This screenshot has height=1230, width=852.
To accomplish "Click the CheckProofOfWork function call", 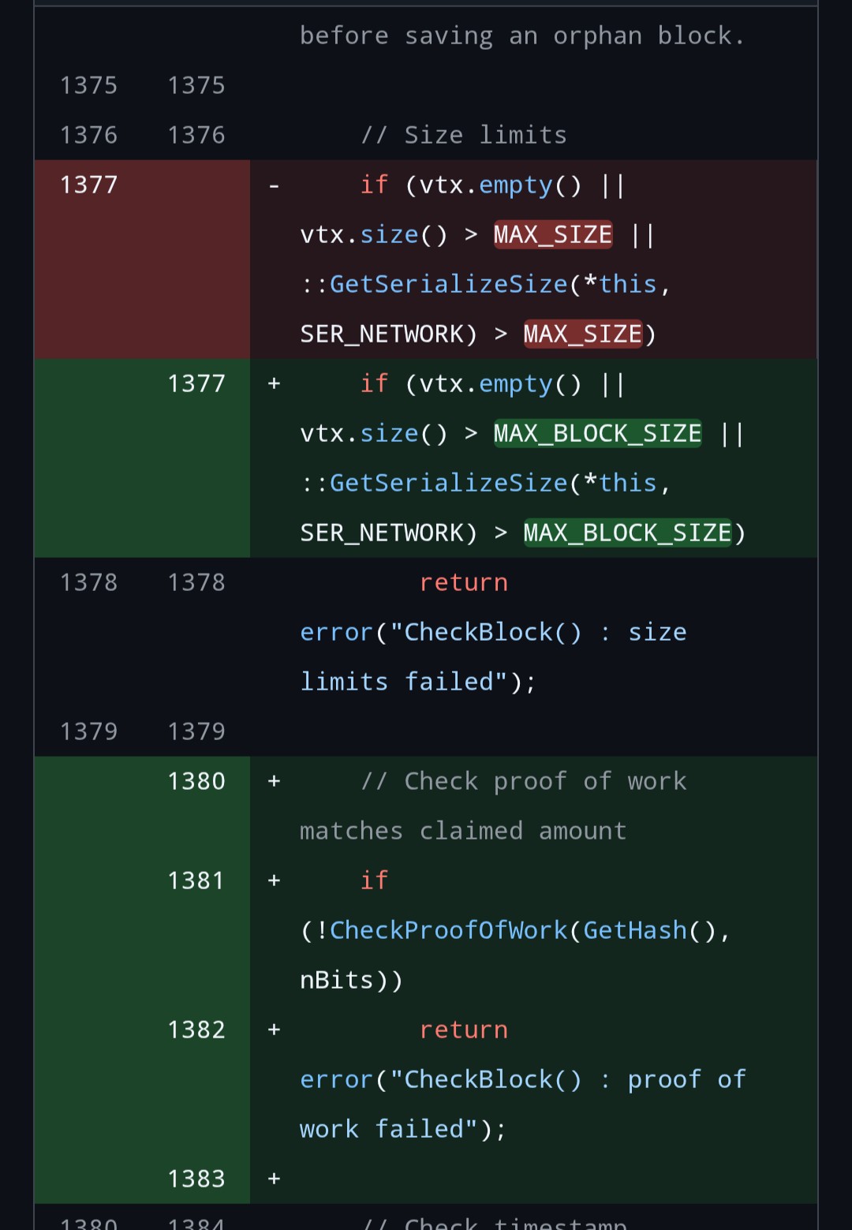I will pyautogui.click(x=448, y=931).
